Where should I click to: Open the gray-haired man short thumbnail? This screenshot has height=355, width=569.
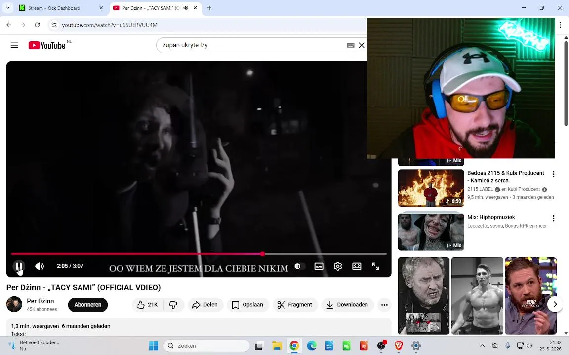click(x=424, y=296)
